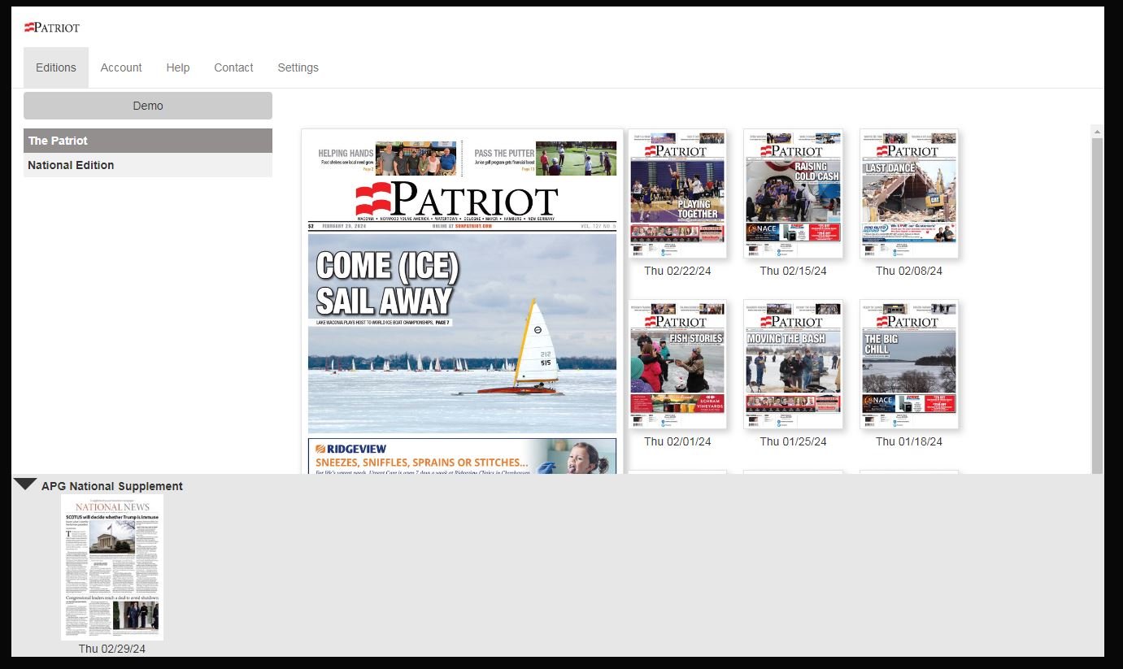Viewport: 1123px width, 669px height.
Task: Click the scrollbar up arrow
Action: click(1097, 132)
